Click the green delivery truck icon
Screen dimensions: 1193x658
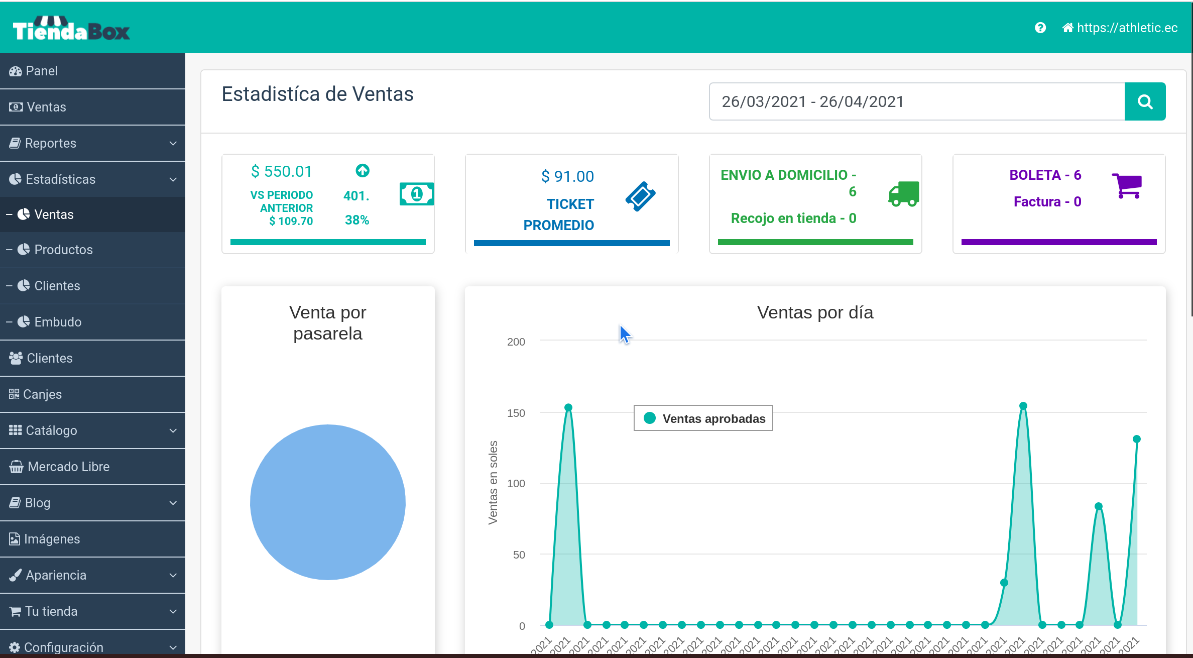click(x=903, y=194)
